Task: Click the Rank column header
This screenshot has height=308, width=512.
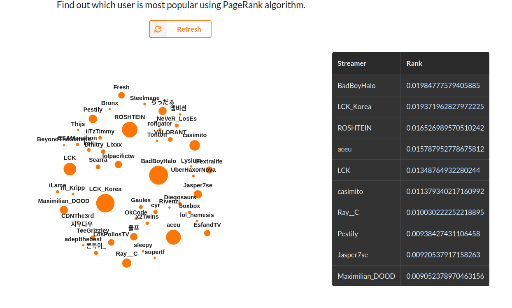Action: pos(414,63)
